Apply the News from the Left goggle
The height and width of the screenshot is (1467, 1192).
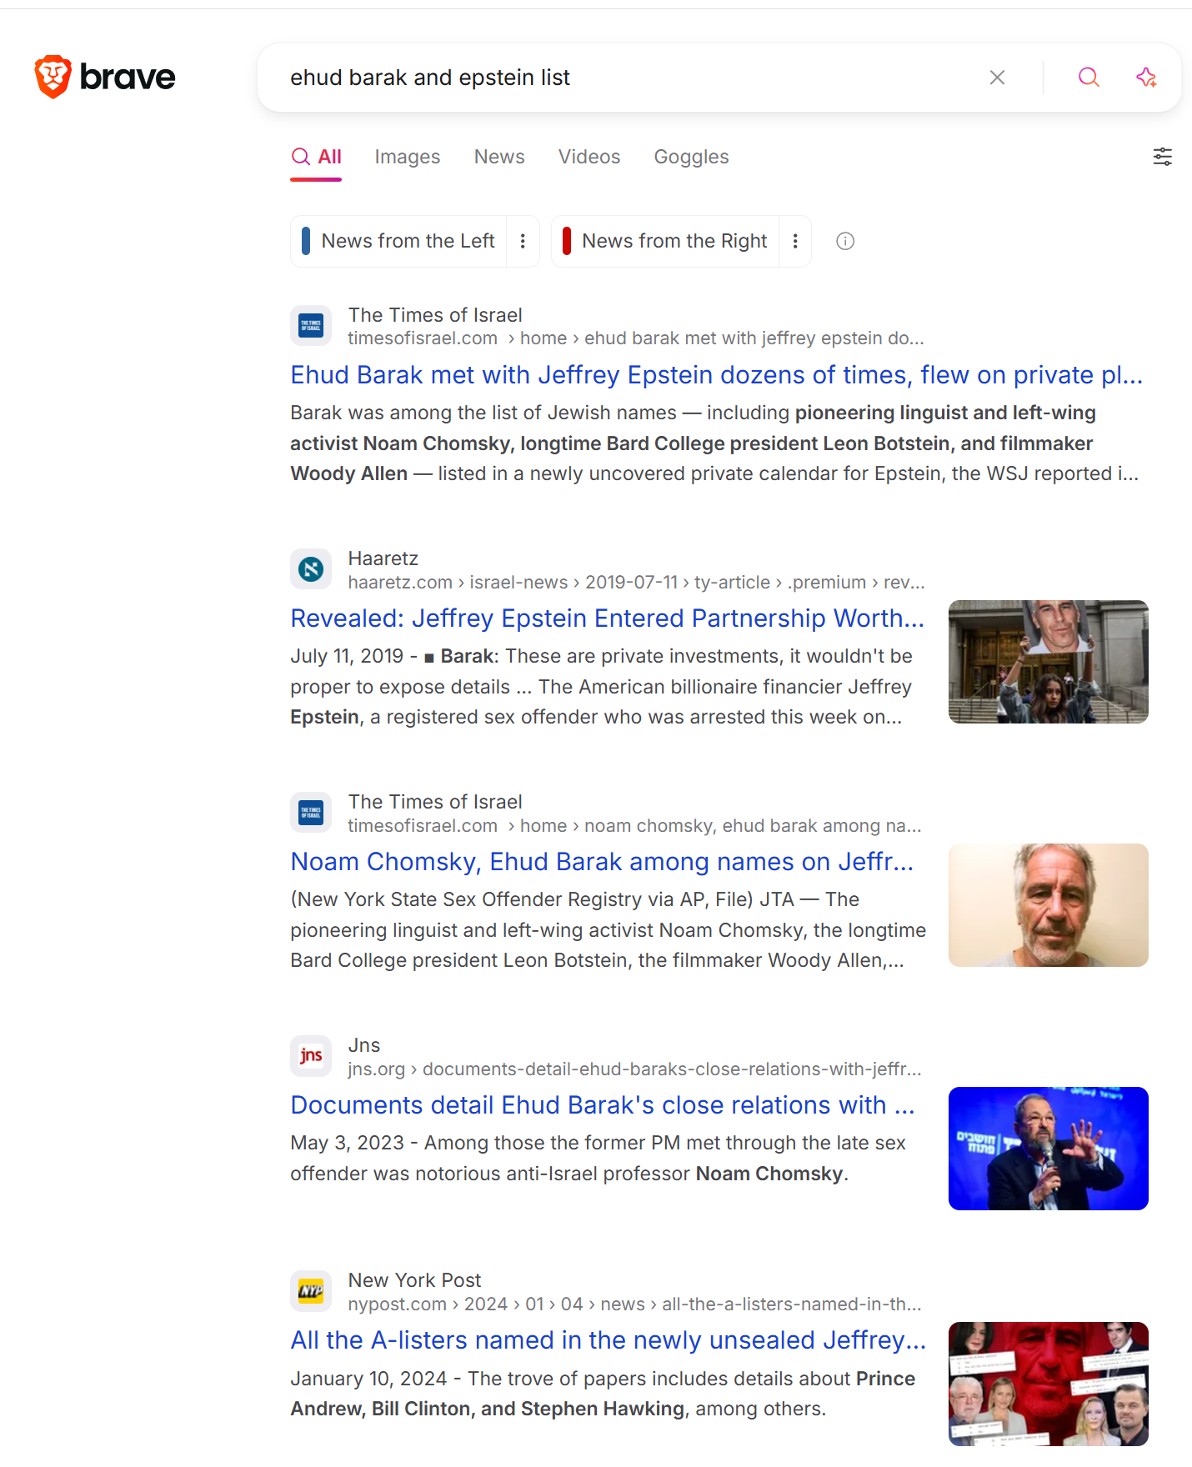click(x=398, y=241)
